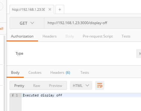Click the Type label in Authorization
This screenshot has height=111, width=141.
click(19, 54)
